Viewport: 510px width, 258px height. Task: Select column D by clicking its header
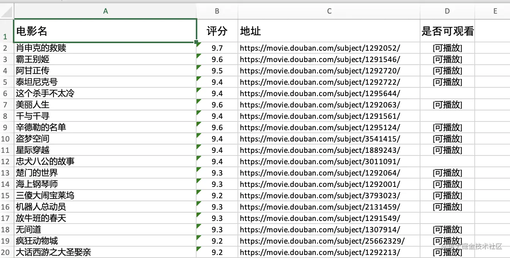tap(447, 11)
